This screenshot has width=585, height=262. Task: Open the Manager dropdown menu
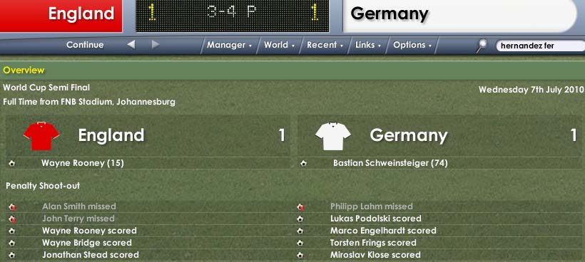coord(230,45)
